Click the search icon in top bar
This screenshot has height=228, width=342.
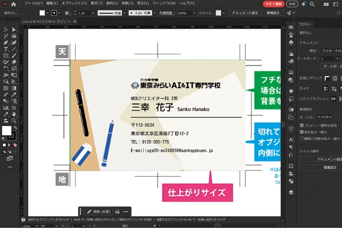coord(312,3)
